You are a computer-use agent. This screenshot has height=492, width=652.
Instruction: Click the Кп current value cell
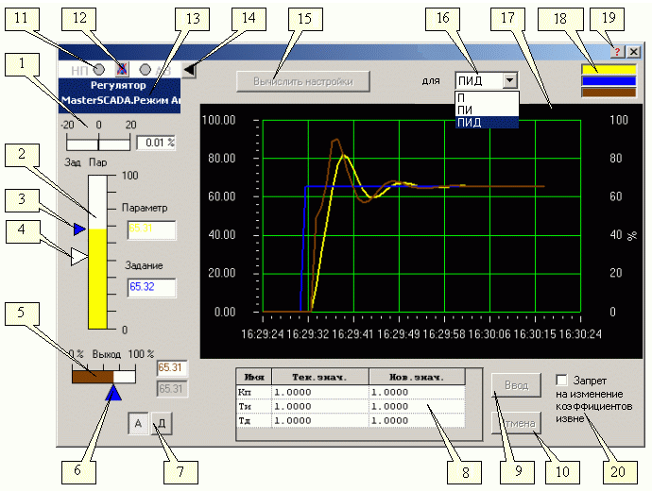(319, 392)
